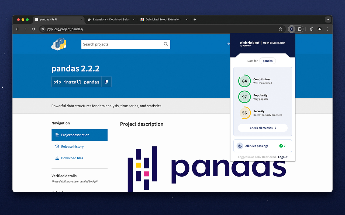Click the Search projects field
The height and width of the screenshot is (215, 345).
(126, 44)
